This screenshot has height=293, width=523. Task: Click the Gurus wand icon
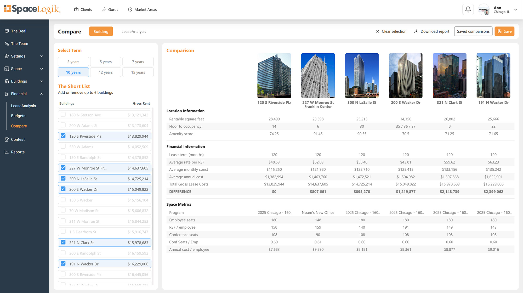(x=104, y=10)
